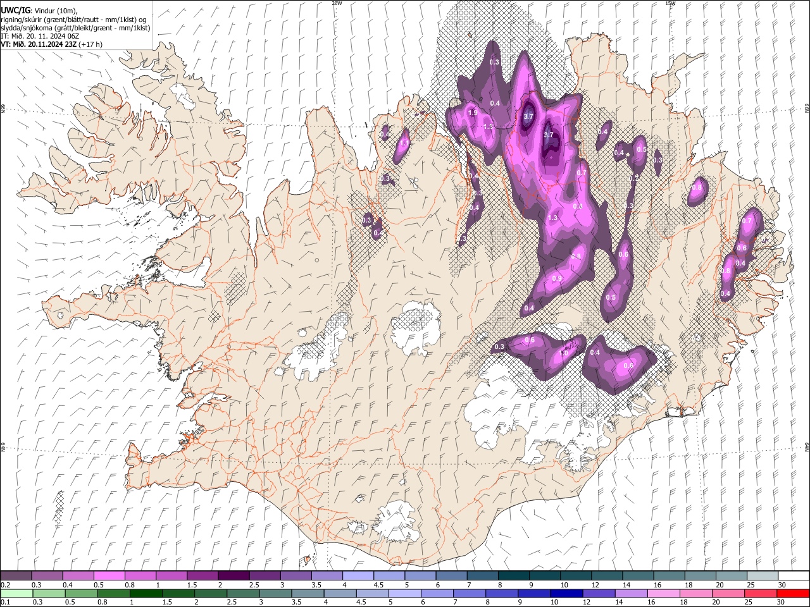This screenshot has height=607, width=810.
Task: Click the 'VT: Mið. 20.11.2024 23Z' valid time
Action: (x=39, y=44)
